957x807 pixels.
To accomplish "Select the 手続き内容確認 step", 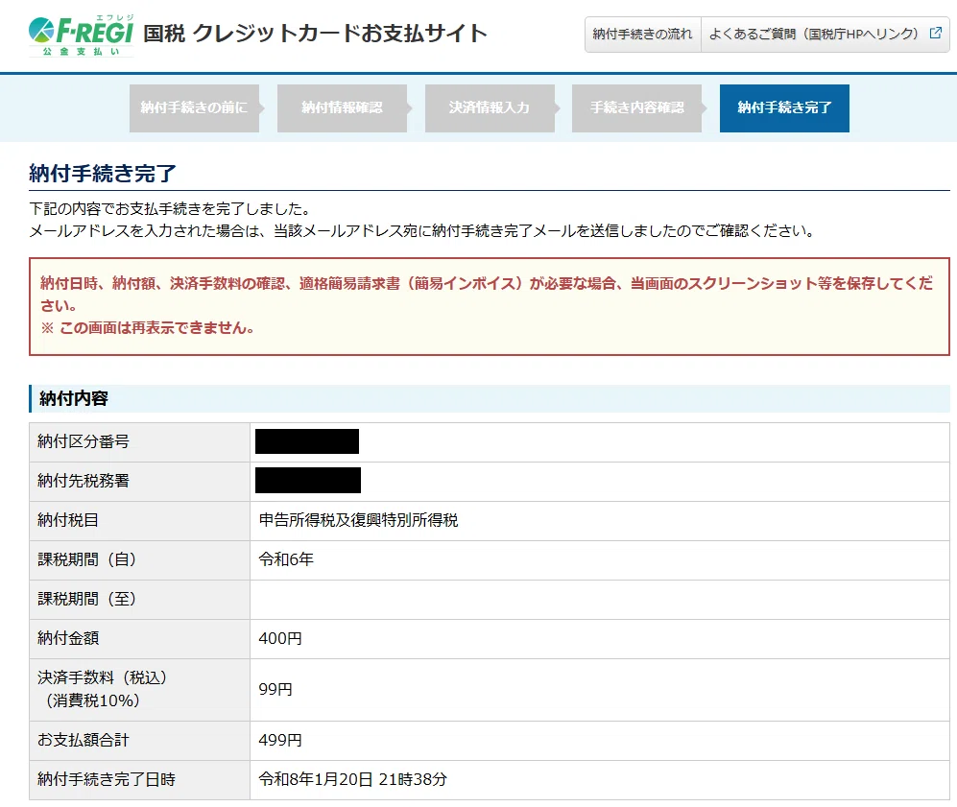I will pyautogui.click(x=636, y=108).
